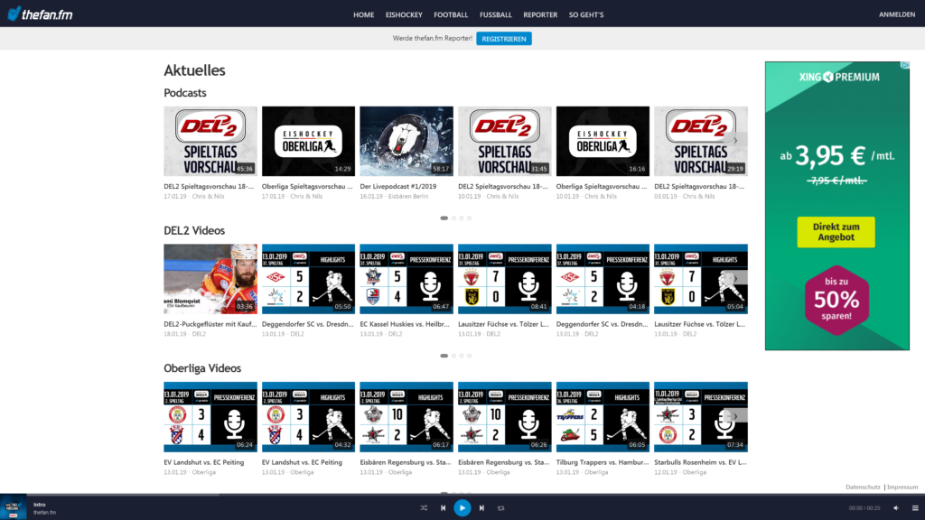Open the Impressum link

(x=902, y=487)
